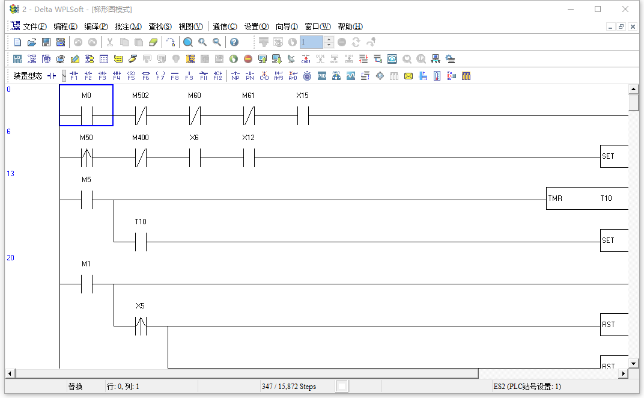644x398 pixels.
Task: Open the PID tool icon
Action: click(322, 76)
